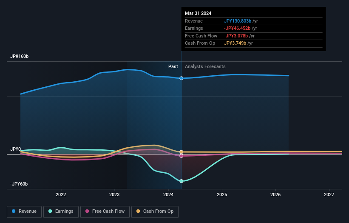Click the 2023 x-axis label
This screenshot has height=223, width=349.
click(x=114, y=195)
